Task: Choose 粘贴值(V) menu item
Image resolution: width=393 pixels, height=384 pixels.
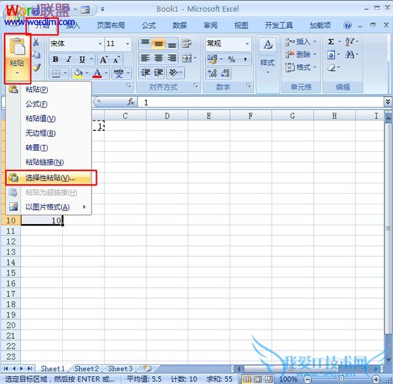Action: click(48, 119)
